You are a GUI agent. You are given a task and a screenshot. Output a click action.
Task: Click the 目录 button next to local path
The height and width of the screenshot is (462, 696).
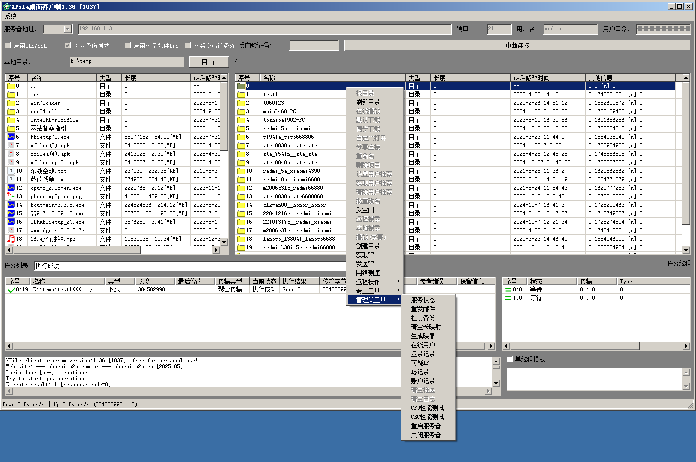209,62
